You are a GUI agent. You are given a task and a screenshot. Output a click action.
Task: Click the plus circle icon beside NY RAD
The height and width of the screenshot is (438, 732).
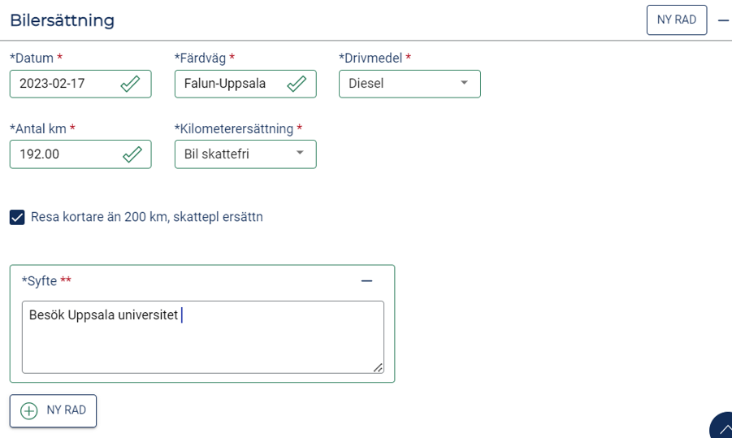(29, 411)
